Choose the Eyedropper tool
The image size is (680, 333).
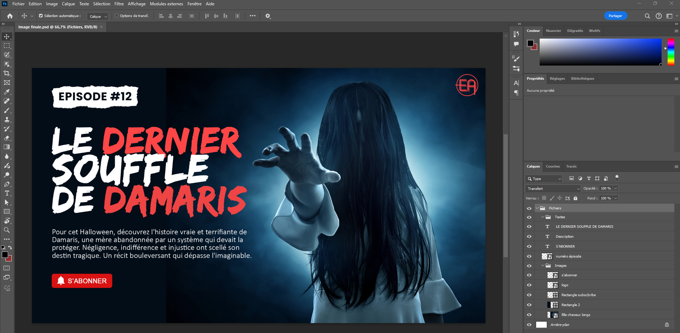[7, 92]
